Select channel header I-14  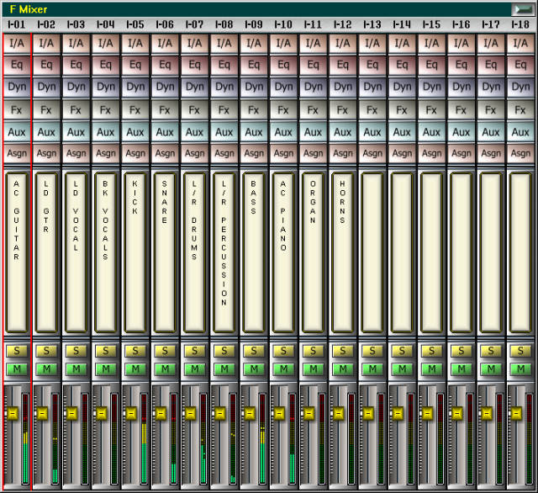[402, 25]
